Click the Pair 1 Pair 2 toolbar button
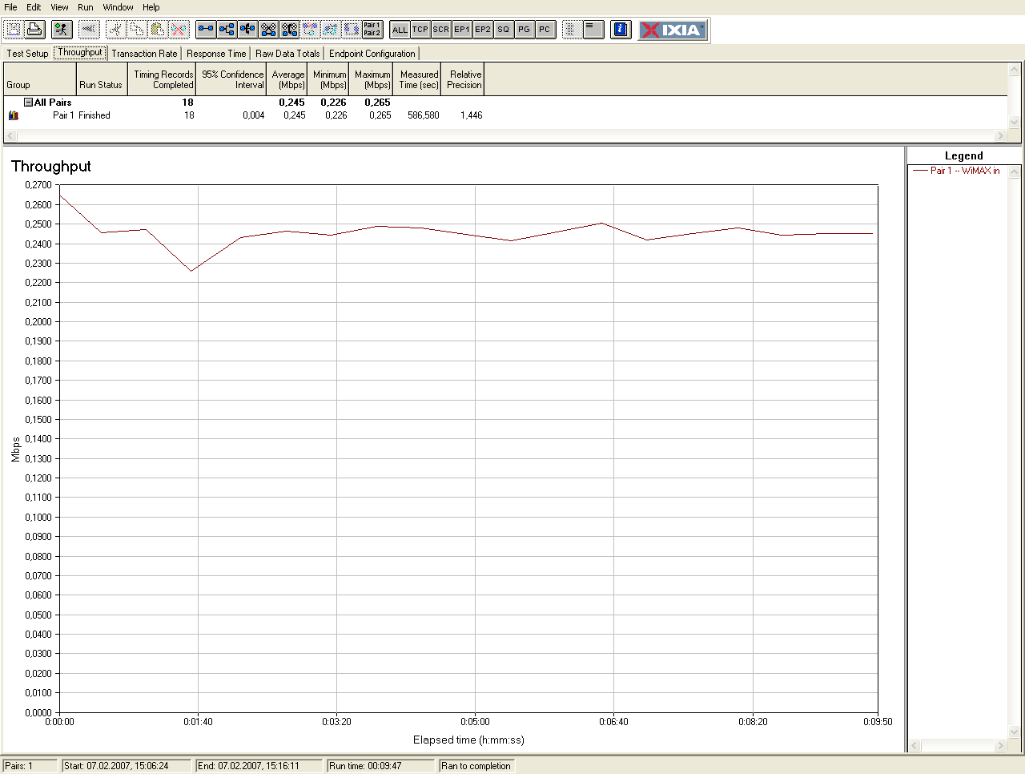 372,30
